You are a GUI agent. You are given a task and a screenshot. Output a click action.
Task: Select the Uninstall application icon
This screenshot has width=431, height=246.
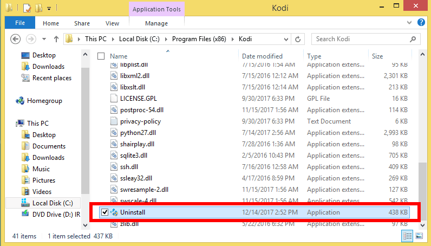(114, 212)
